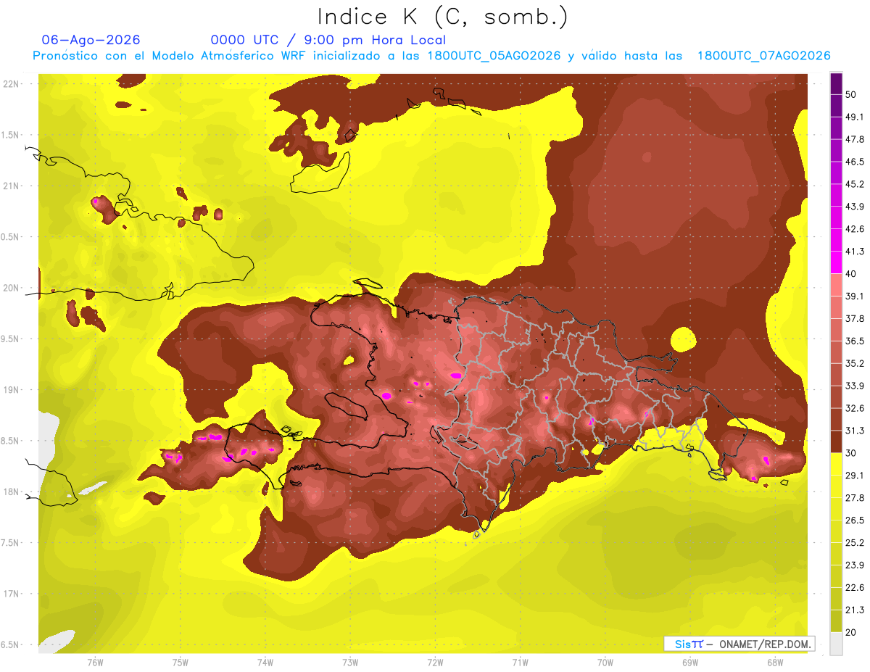
Task: Click the '22.6' value on the color scale
Action: pyautogui.click(x=854, y=588)
